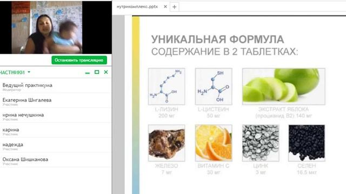The width and height of the screenshot is (346, 194).
Task: Select participant ирина нечушкина
Action: (x=56, y=116)
